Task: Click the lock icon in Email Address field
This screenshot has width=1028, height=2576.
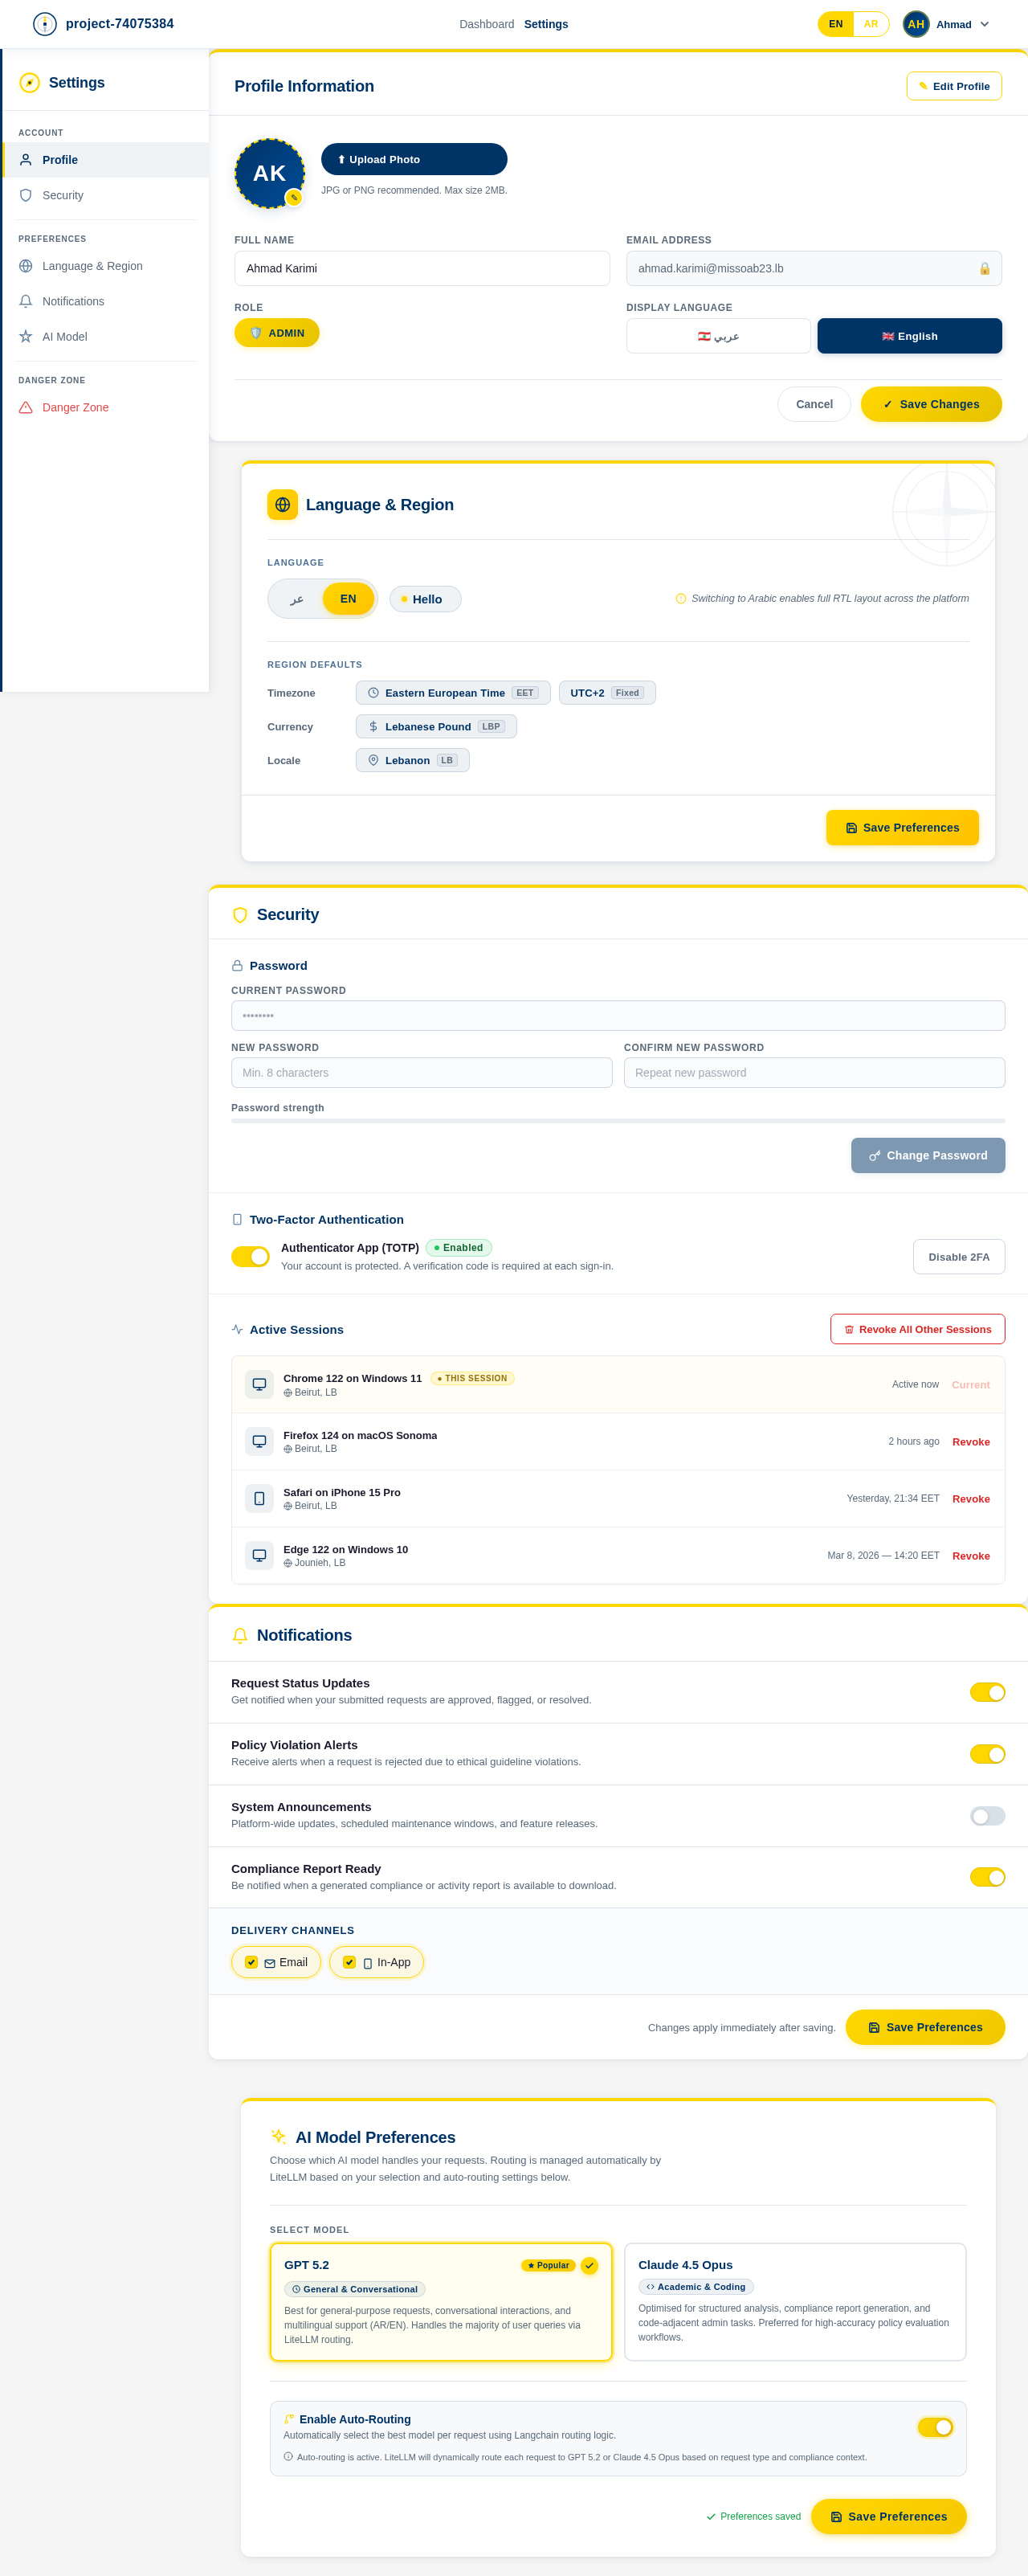Action: coord(984,268)
